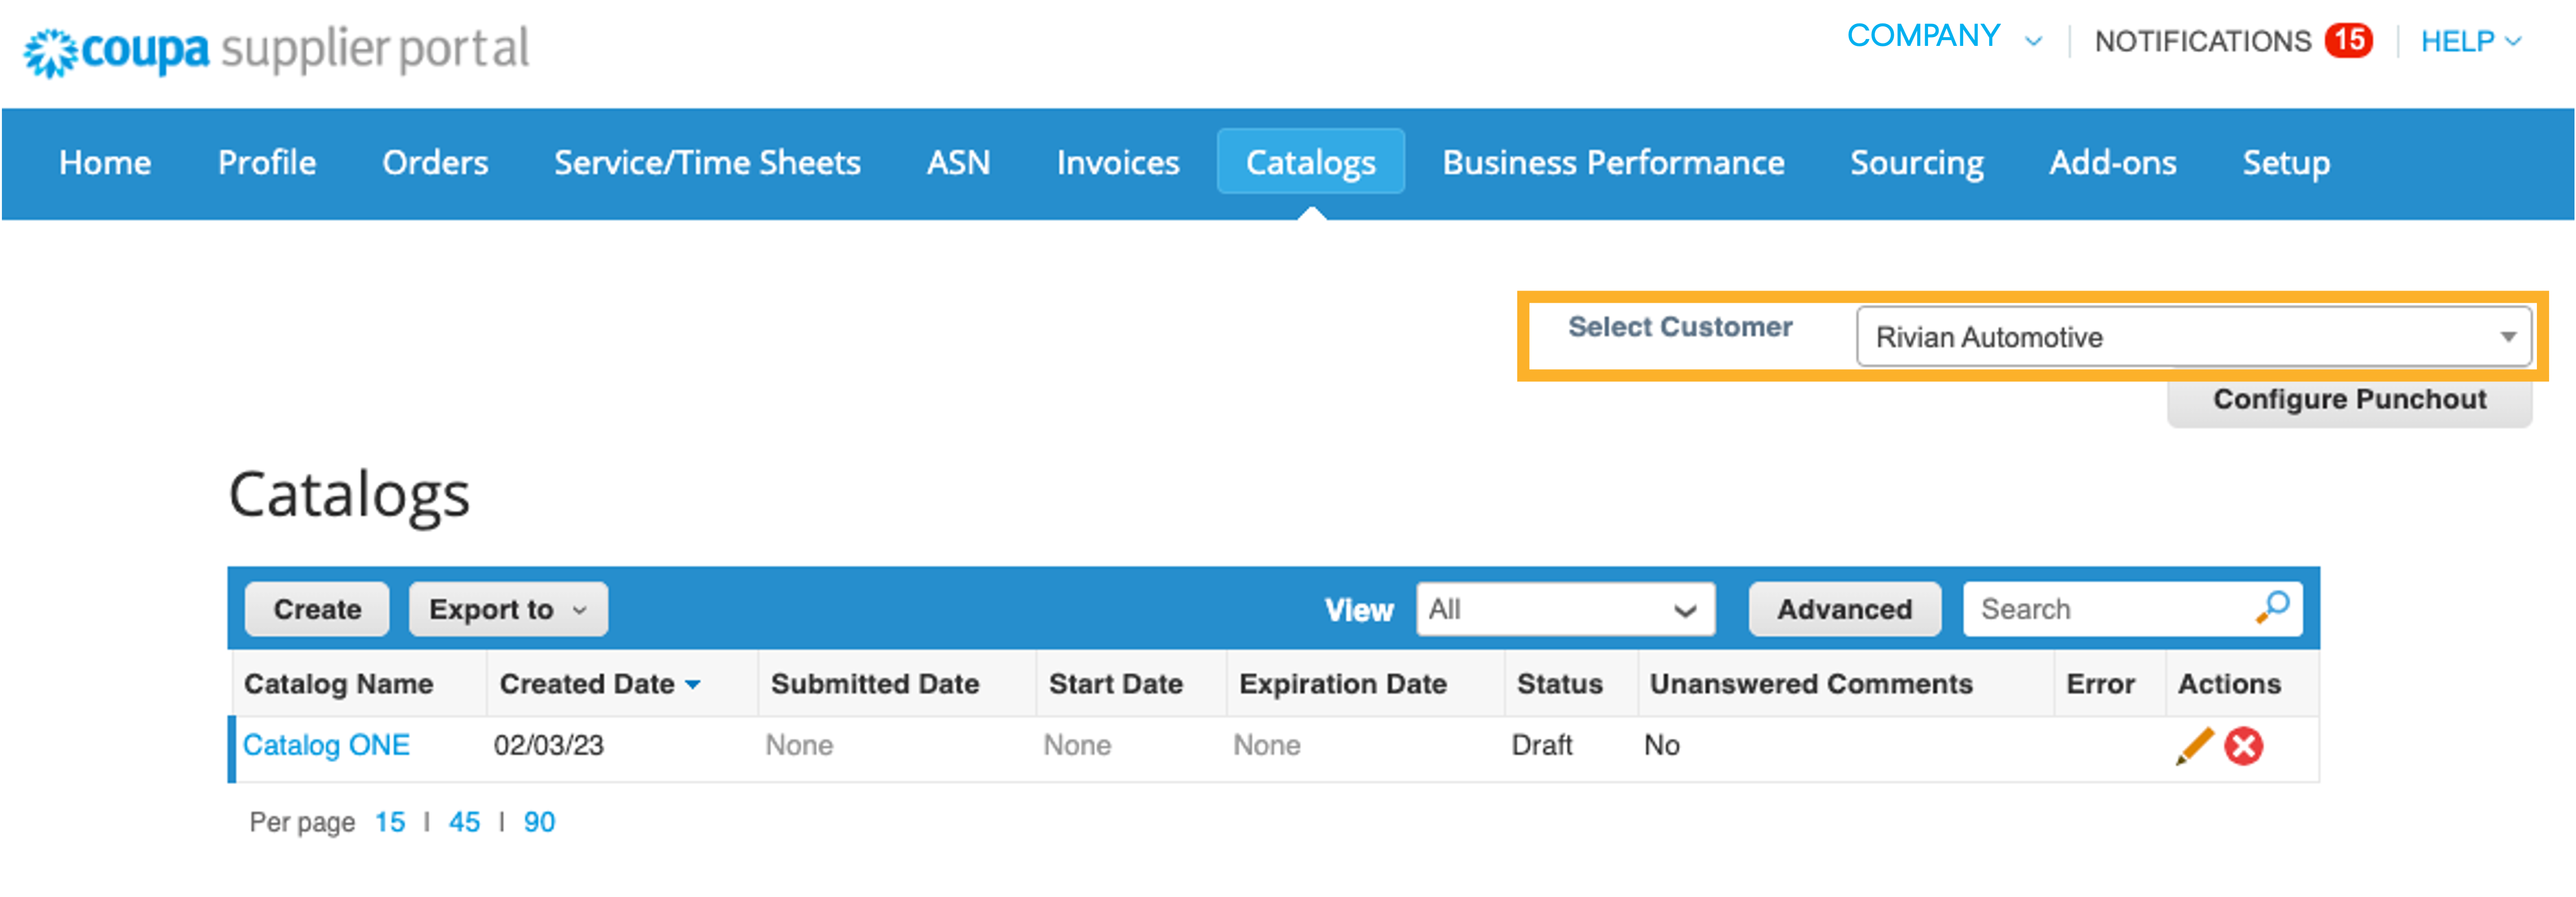The width and height of the screenshot is (2576, 897).
Task: Open the Export to dropdown
Action: point(507,608)
